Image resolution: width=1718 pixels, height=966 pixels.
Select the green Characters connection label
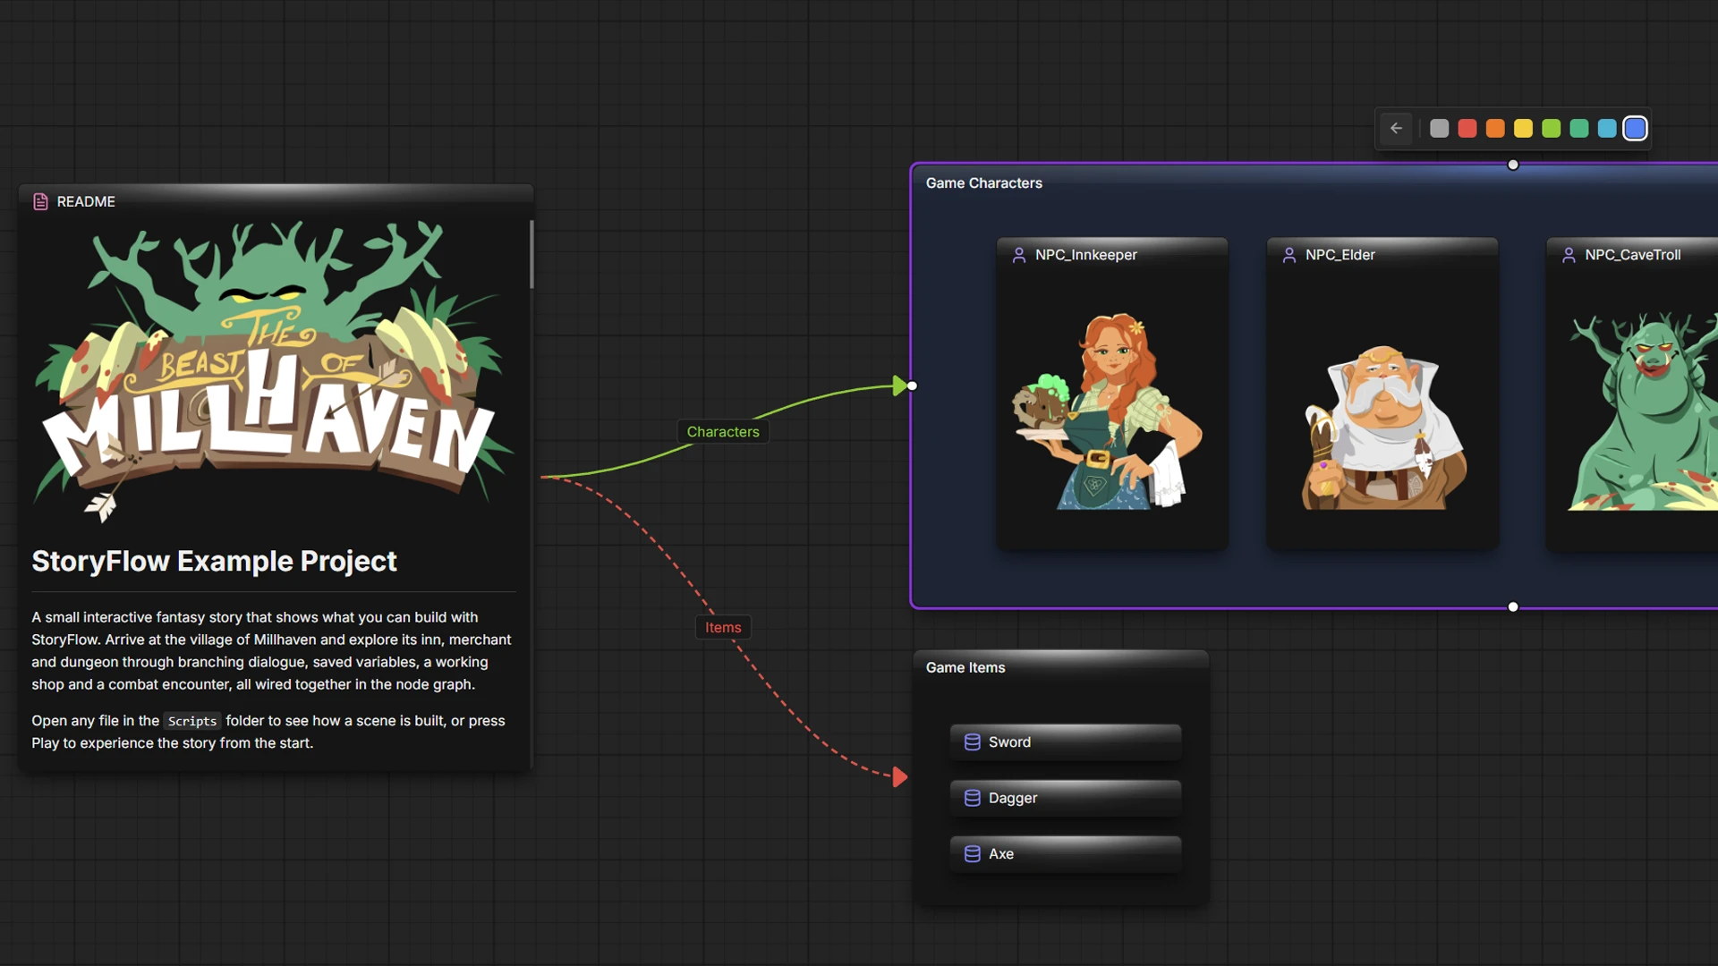[723, 432]
